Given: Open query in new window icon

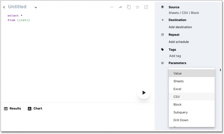Looking at the screenshot, I should click(x=146, y=7).
